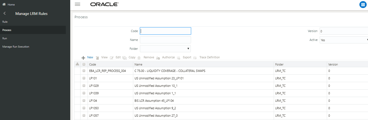Screen dimensions: 368x120
Task: Go back using the sidebar back chevron
Action: click(4, 13)
